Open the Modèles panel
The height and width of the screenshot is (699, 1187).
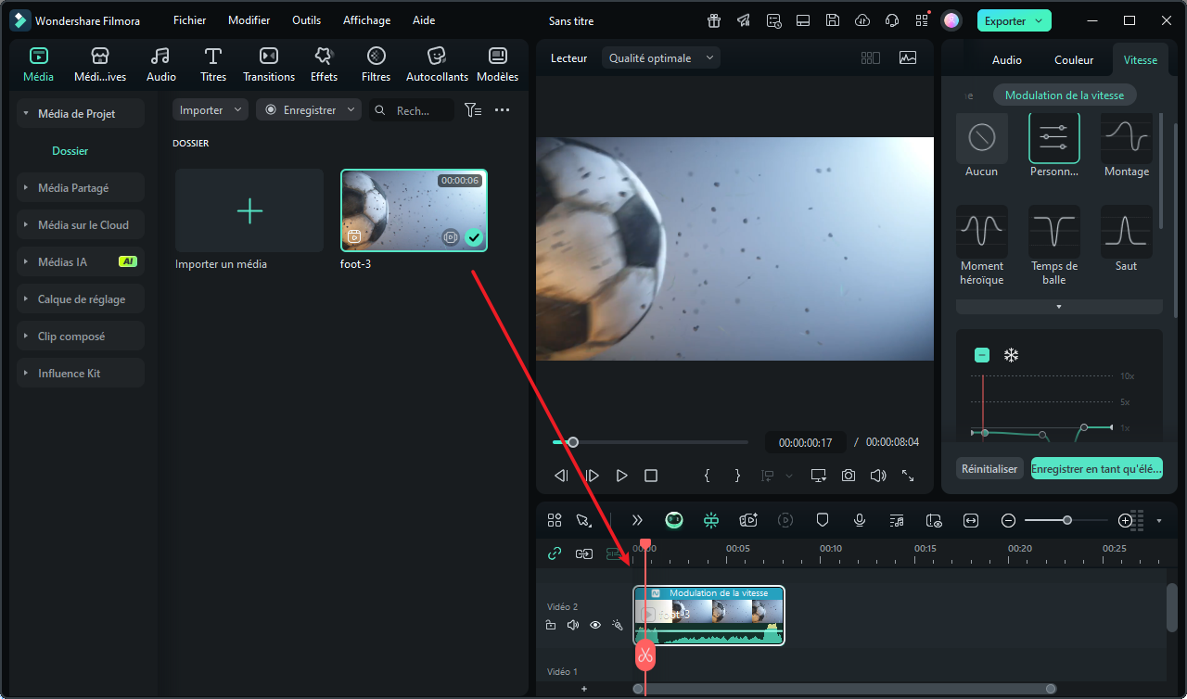(498, 65)
